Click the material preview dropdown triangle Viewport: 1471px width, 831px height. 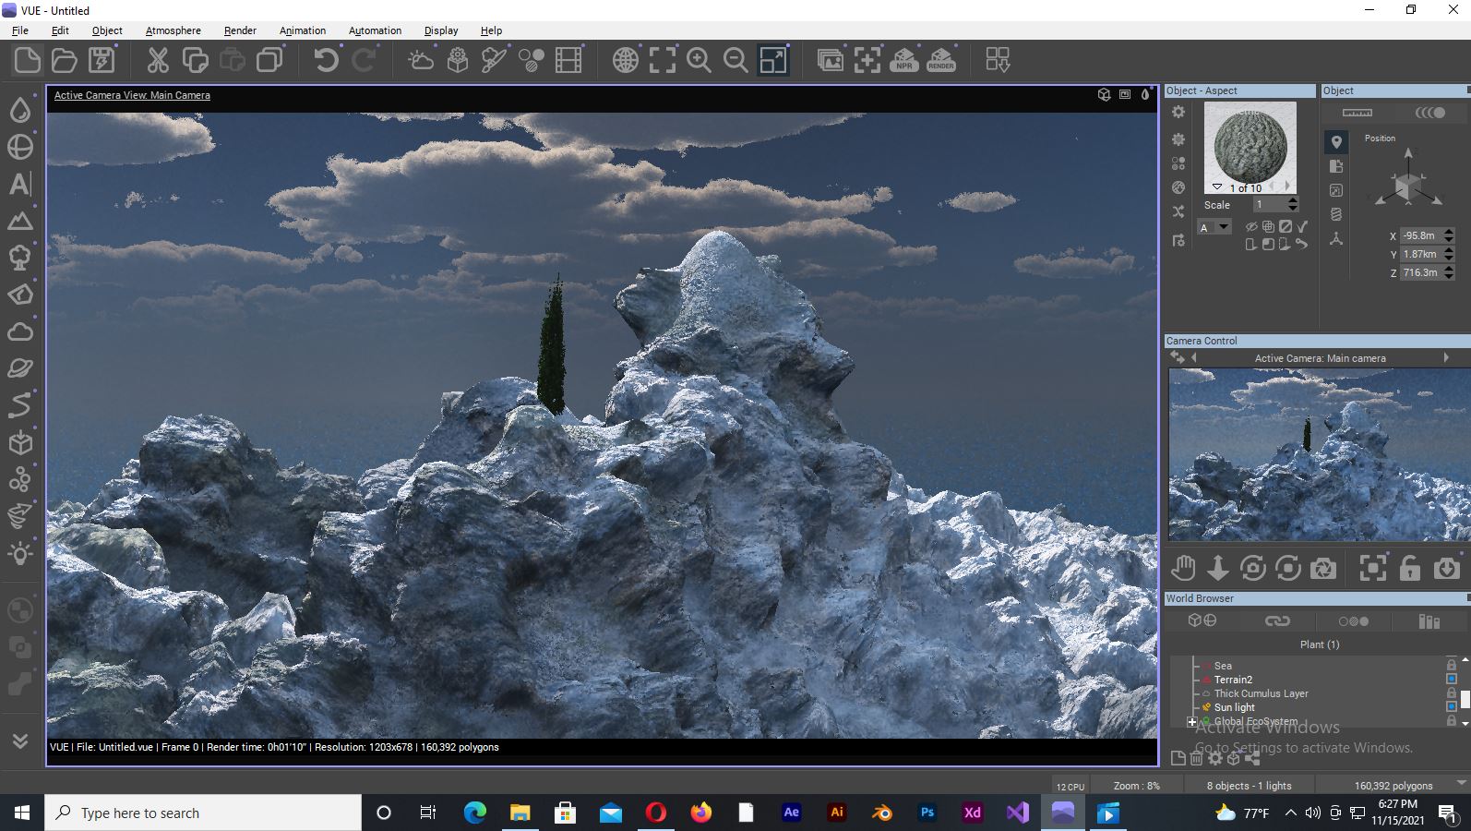point(1217,187)
